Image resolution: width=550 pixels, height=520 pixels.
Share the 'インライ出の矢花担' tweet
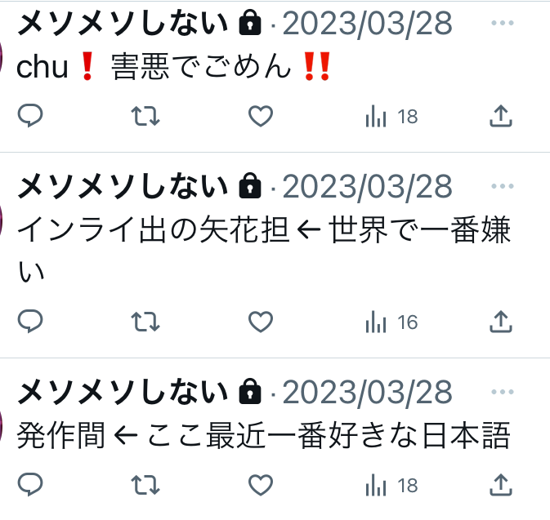501,322
